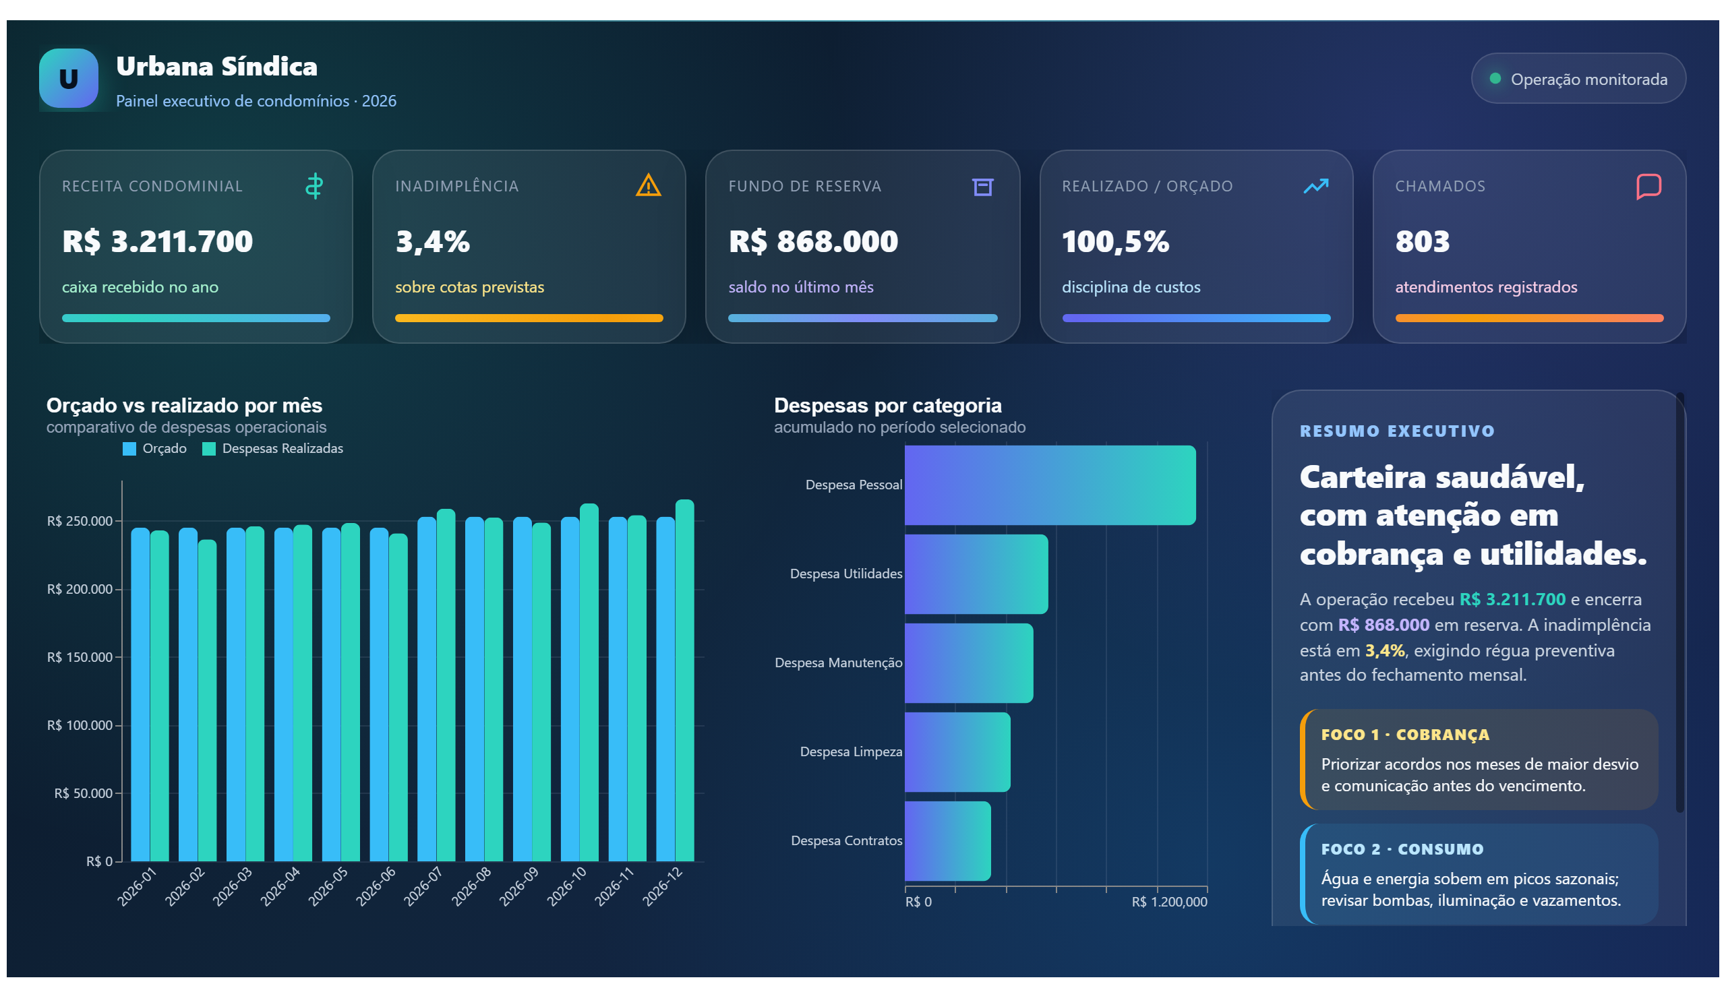
Task: Click the dollar icon on Receita Condominial card
Action: (x=314, y=186)
